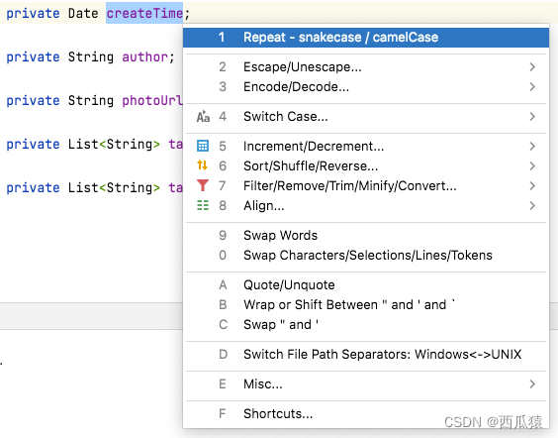Click the red Filter funnel icon
Viewport: 558px width, 438px height.
pos(203,185)
